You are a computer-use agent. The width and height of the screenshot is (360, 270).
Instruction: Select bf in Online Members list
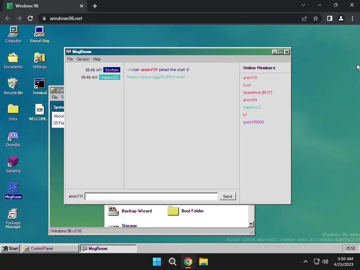tap(245, 115)
